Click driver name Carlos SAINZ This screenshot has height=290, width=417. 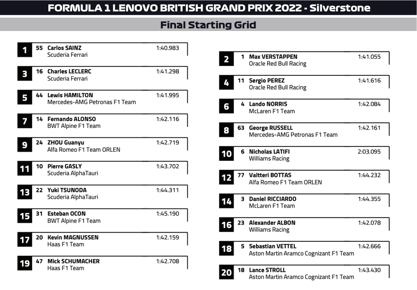(x=64, y=48)
